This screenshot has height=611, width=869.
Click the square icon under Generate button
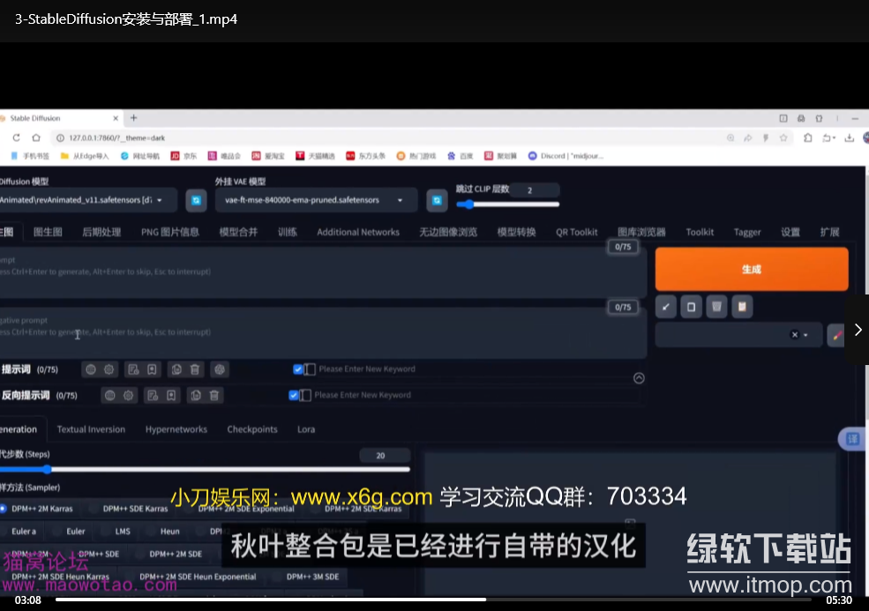click(691, 307)
